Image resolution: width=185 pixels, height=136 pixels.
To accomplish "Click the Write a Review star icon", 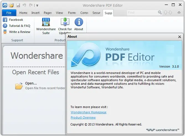I will (5, 32).
